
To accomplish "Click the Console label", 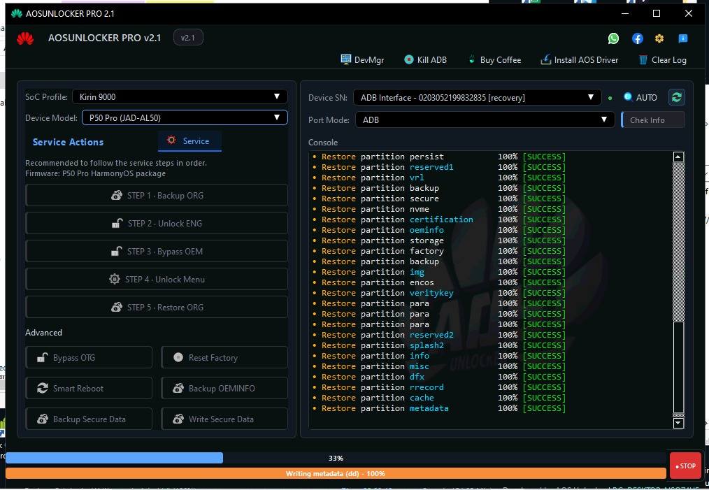I will pos(323,143).
